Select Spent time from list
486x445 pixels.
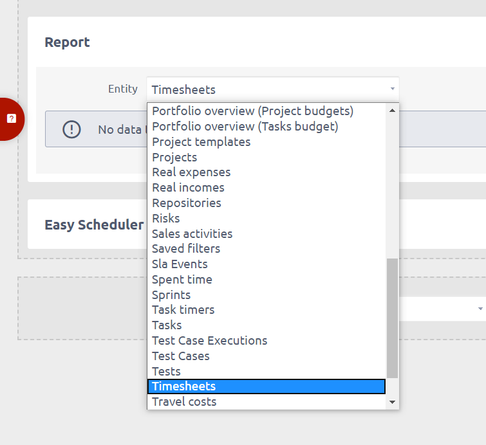pyautogui.click(x=182, y=280)
